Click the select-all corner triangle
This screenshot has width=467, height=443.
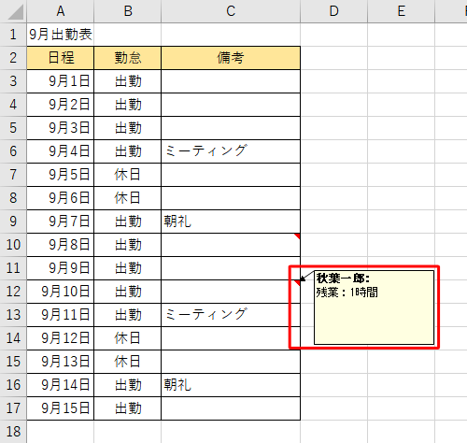[15, 12]
